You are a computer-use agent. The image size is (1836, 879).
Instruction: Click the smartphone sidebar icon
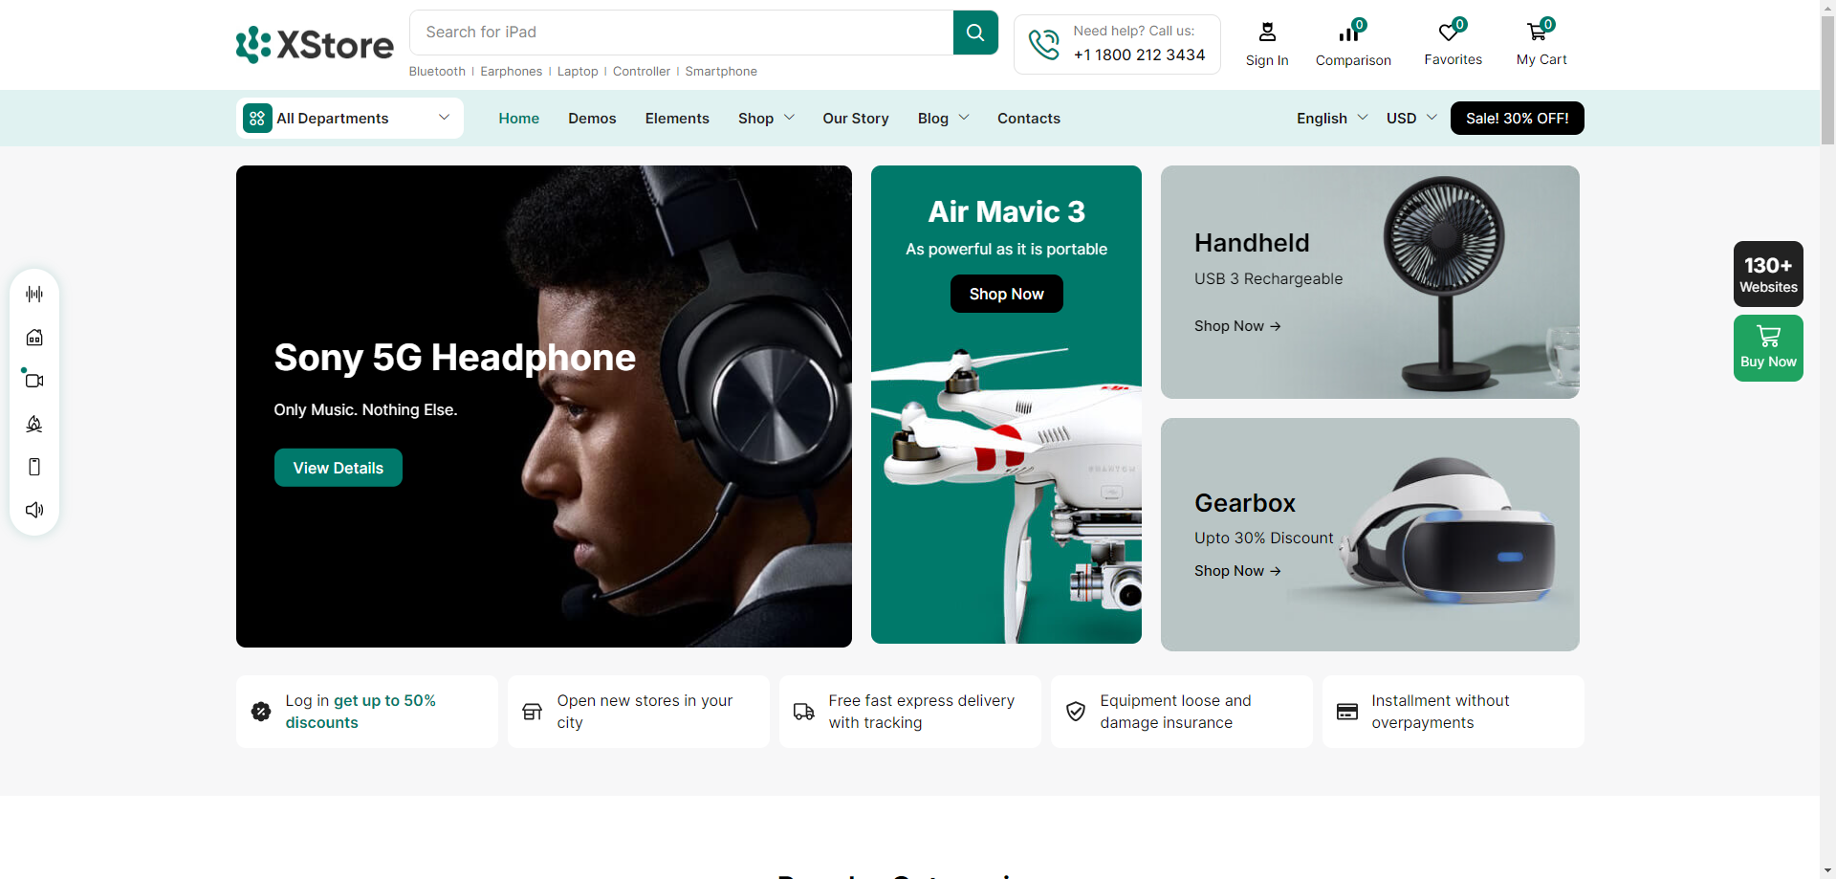click(34, 467)
